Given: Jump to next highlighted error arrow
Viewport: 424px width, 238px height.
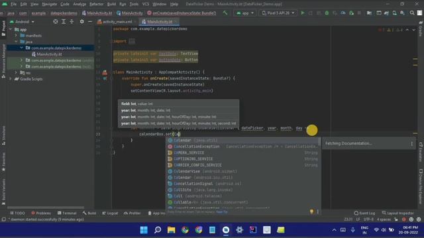Looking at the screenshot, I should pyautogui.click(x=413, y=30).
